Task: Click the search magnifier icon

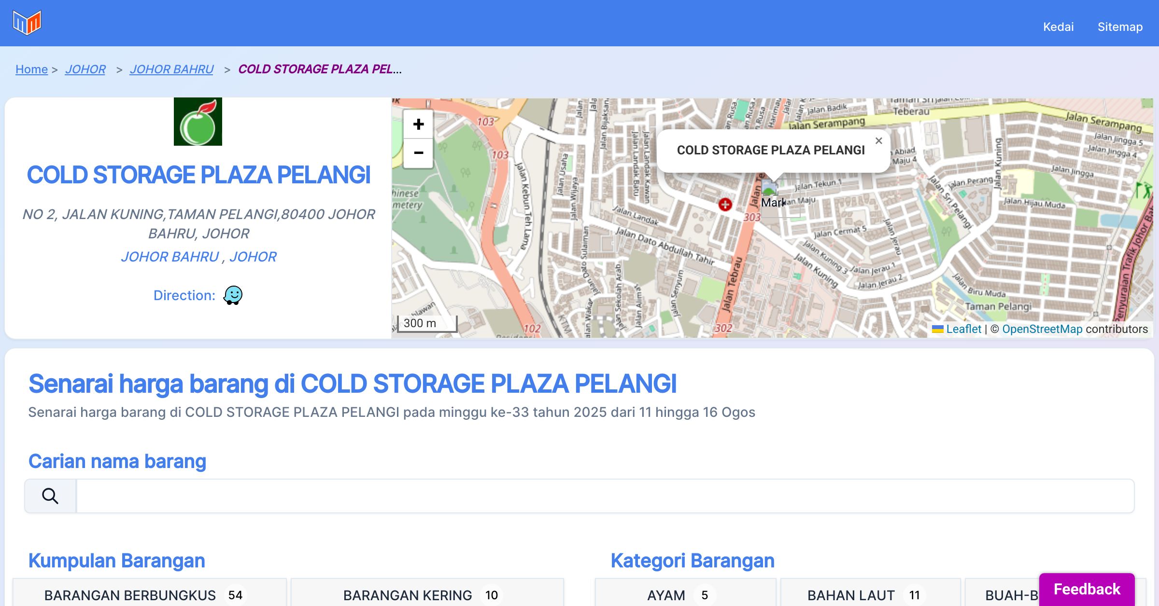Action: click(x=50, y=496)
